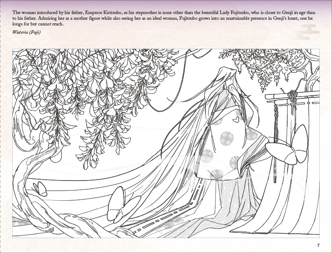Click the wisteria coloring illustration
The width and height of the screenshot is (332, 253).
coord(166,143)
